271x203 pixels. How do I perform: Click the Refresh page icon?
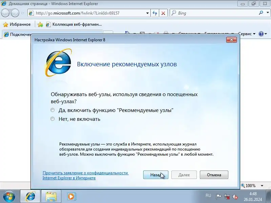tap(155, 13)
